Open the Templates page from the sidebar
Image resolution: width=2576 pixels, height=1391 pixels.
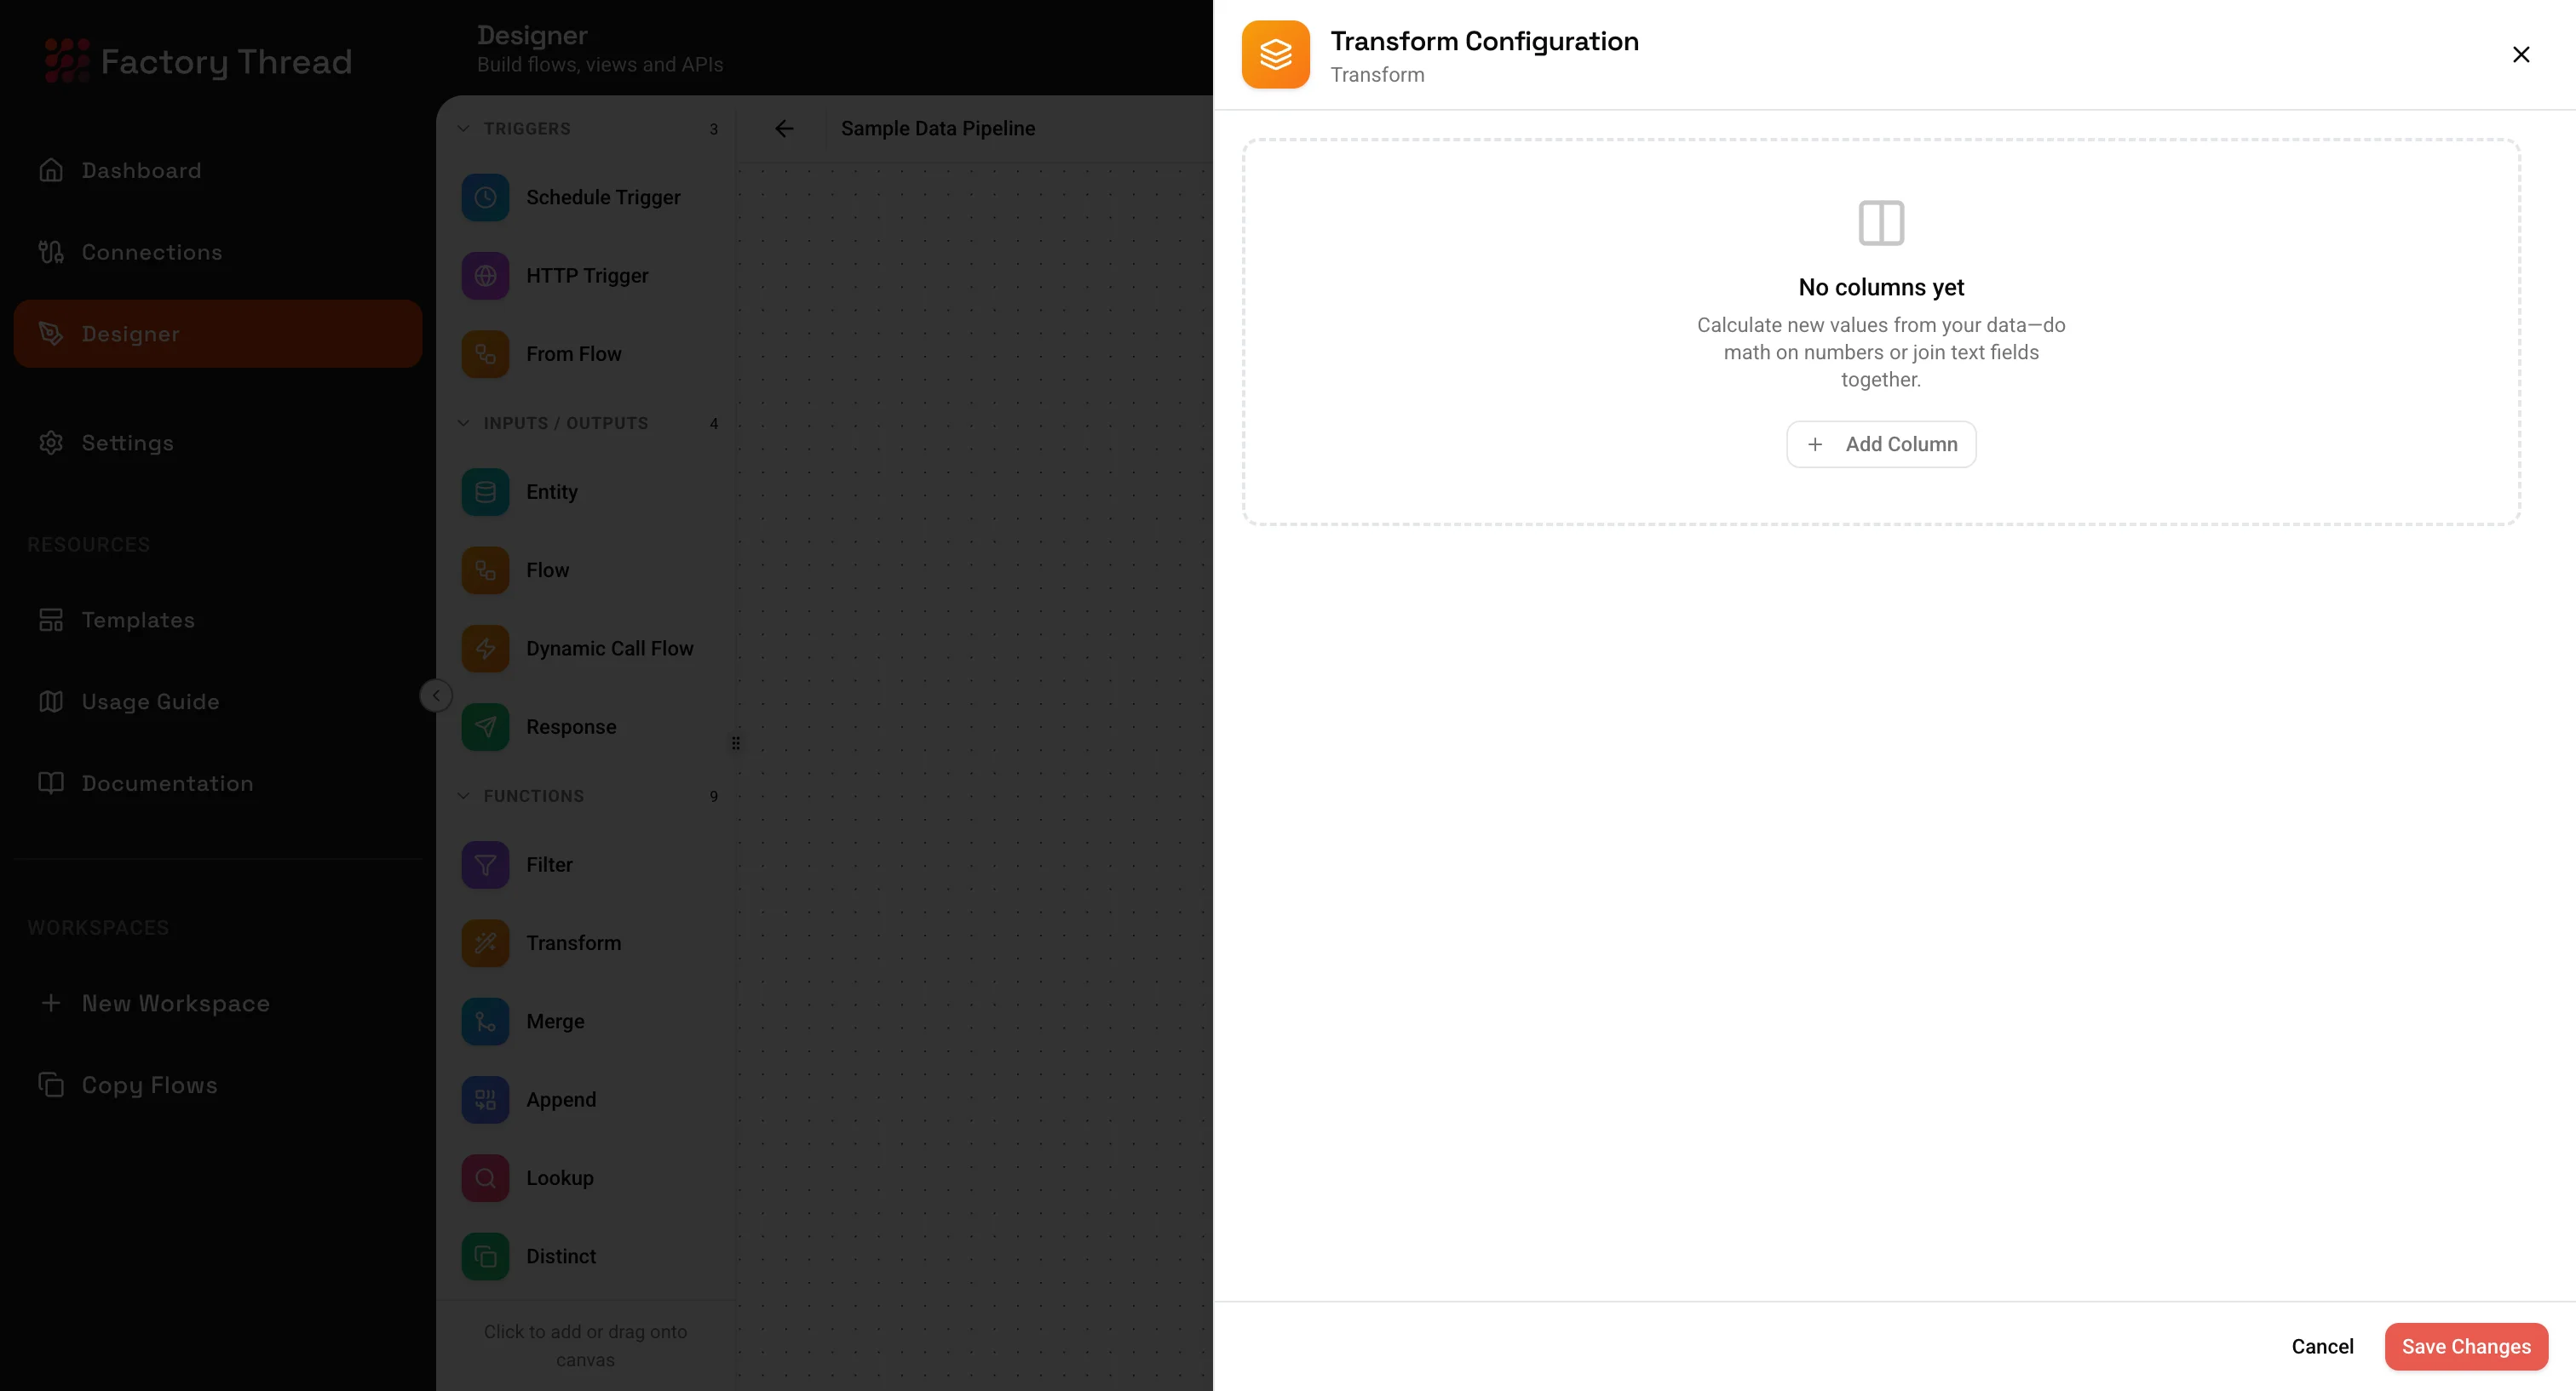138,620
